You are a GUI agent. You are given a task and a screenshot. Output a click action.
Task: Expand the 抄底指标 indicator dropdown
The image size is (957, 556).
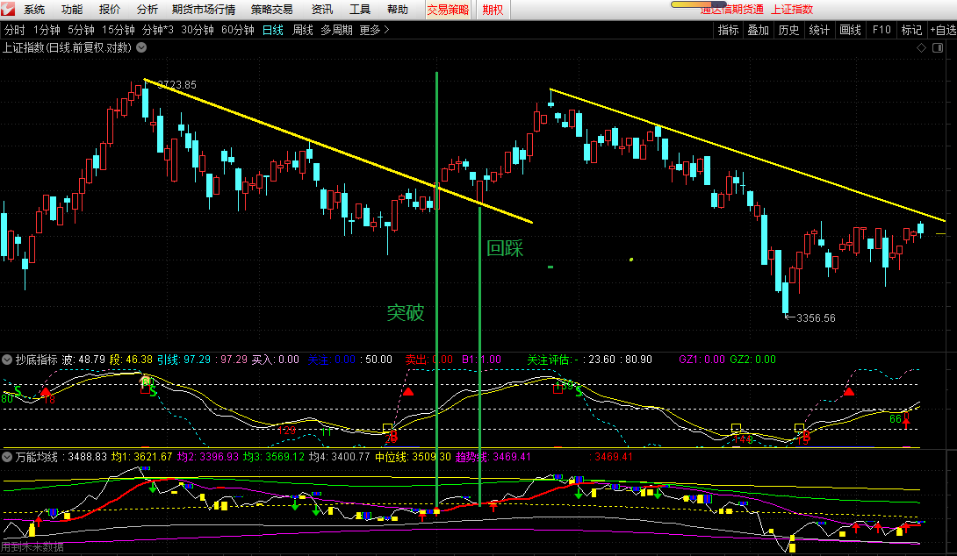pos(7,360)
